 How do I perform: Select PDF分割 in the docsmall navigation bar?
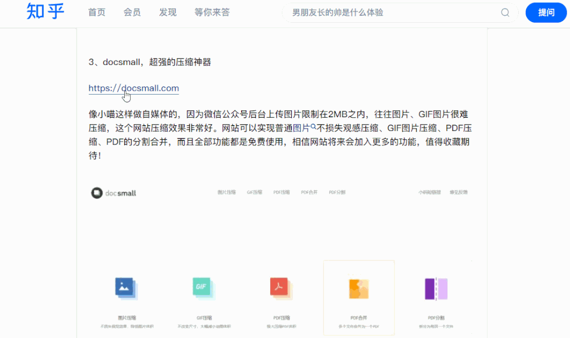click(338, 192)
